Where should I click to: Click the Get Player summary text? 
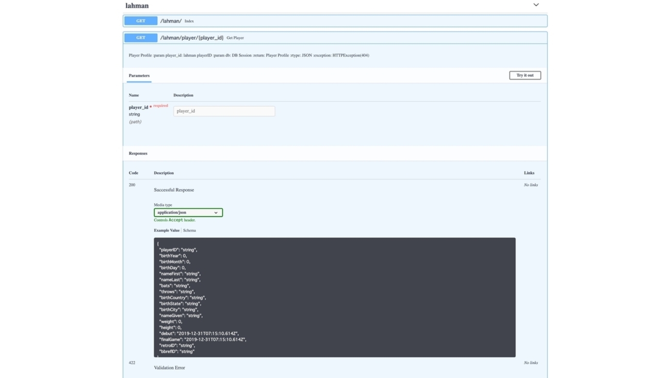coord(235,38)
